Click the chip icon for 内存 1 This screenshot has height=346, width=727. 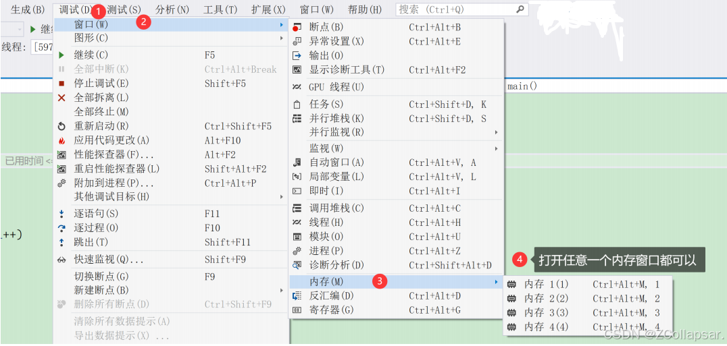pyautogui.click(x=512, y=284)
